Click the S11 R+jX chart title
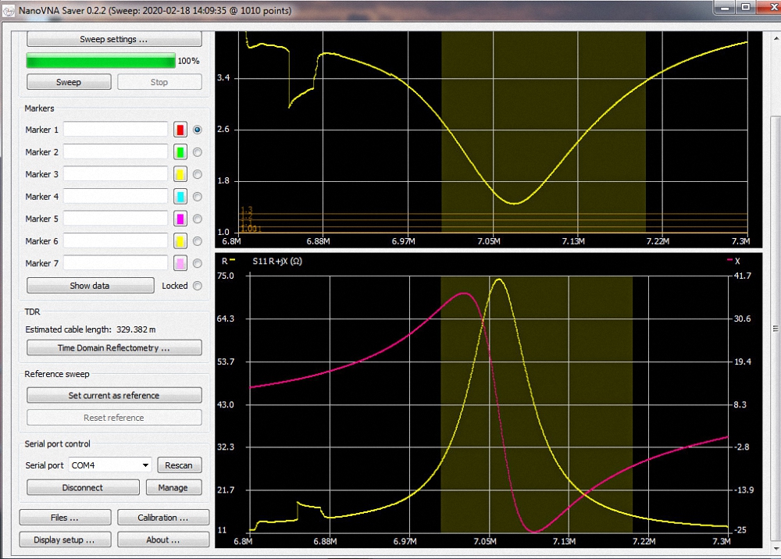Image resolution: width=781 pixels, height=559 pixels. click(x=277, y=262)
